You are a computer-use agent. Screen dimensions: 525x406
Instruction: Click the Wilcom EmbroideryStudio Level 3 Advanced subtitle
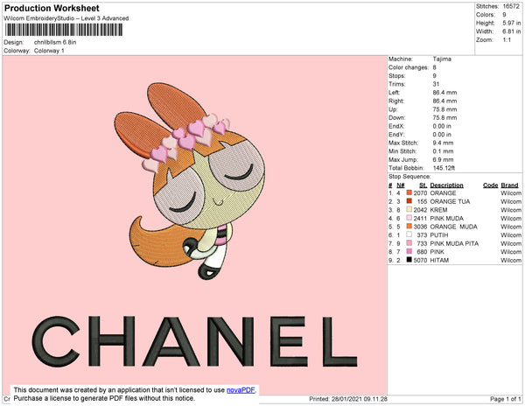pyautogui.click(x=66, y=18)
